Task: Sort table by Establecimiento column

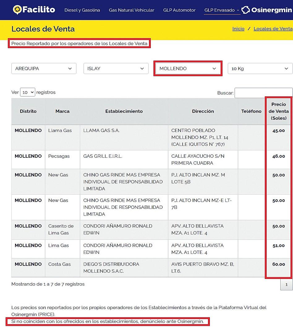Action: pyautogui.click(x=124, y=111)
